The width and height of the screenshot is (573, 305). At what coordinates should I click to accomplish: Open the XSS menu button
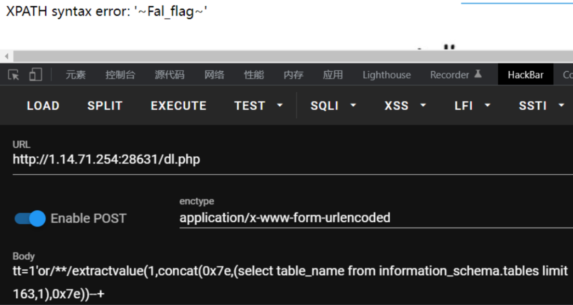point(396,106)
